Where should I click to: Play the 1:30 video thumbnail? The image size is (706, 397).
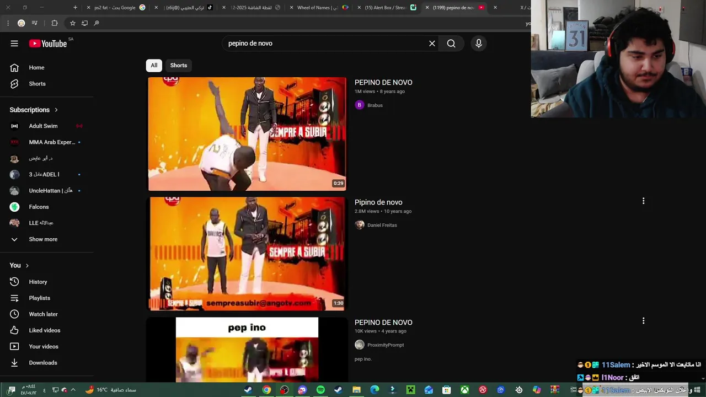point(247,254)
